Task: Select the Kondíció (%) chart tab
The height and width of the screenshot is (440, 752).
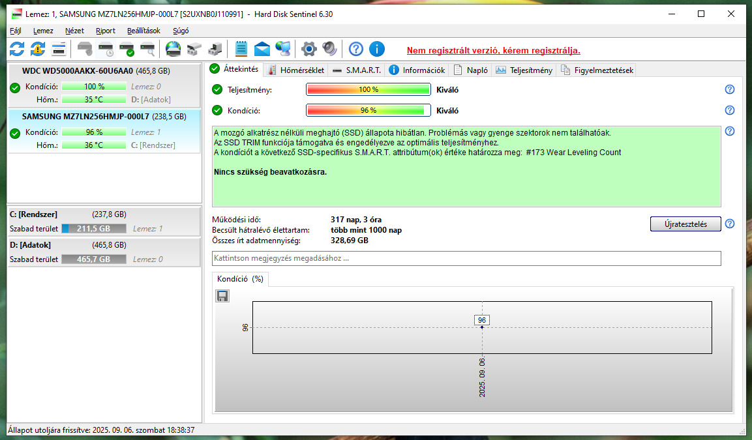Action: [240, 279]
